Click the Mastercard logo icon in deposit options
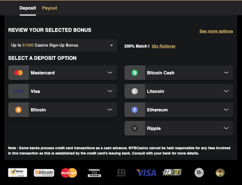The width and height of the screenshot is (242, 185). (x=19, y=73)
